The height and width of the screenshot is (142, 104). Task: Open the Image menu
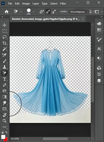(26, 4)
